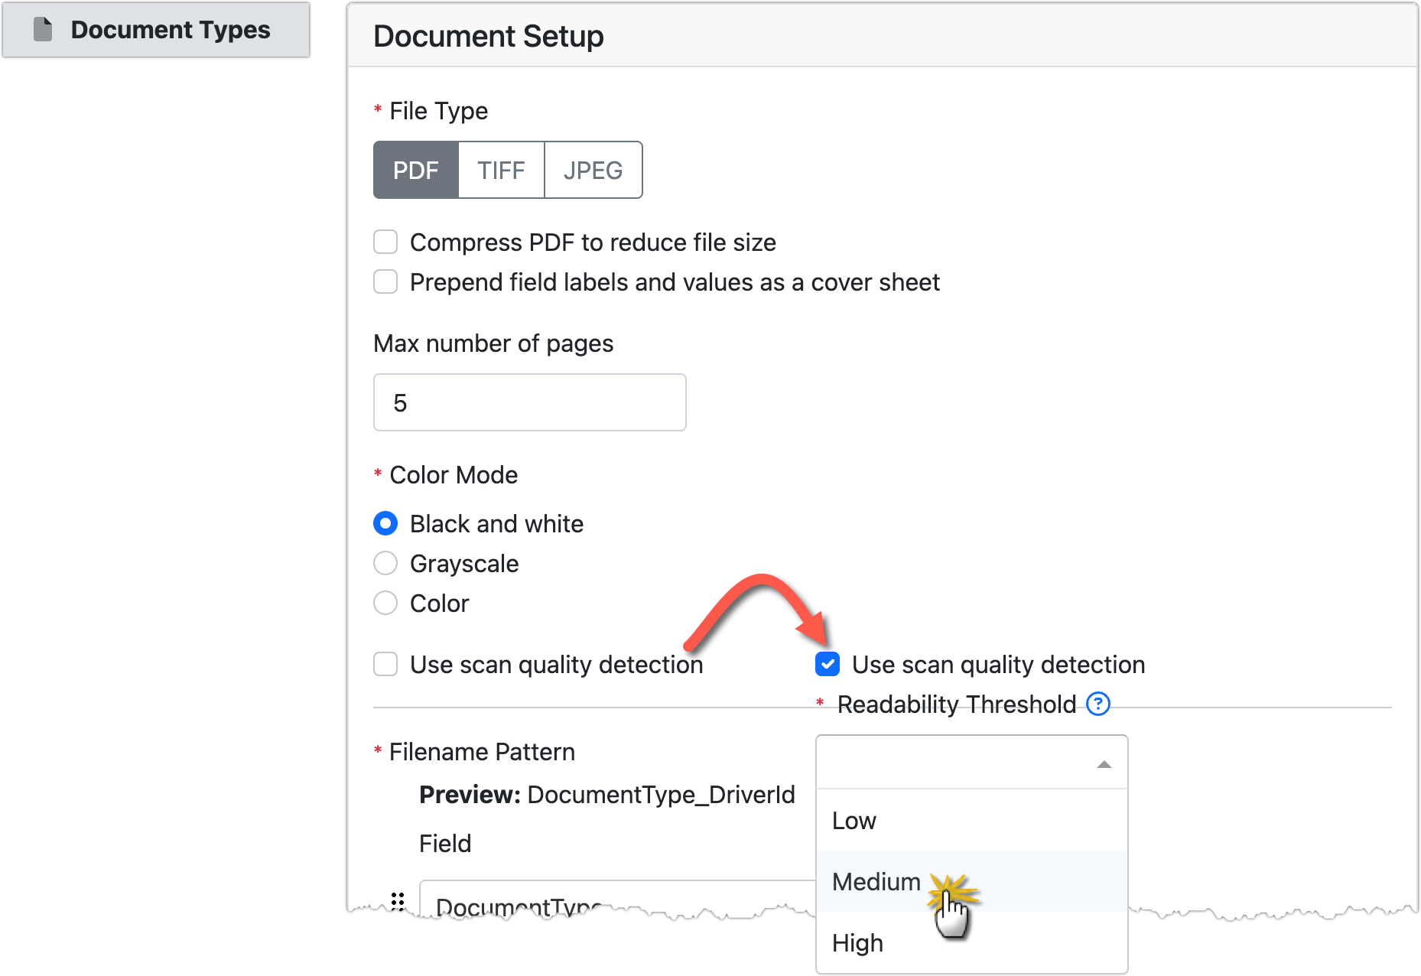Choose Grayscale color mode
Viewport: 1421px width, 976px height.
point(385,564)
